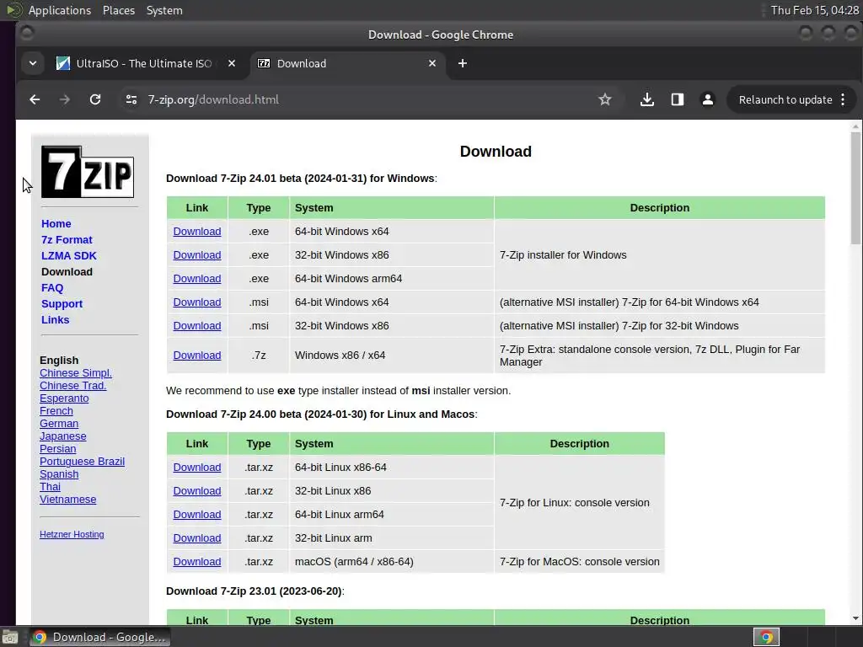Open the Applications menu
The image size is (863, 647).
60,10
